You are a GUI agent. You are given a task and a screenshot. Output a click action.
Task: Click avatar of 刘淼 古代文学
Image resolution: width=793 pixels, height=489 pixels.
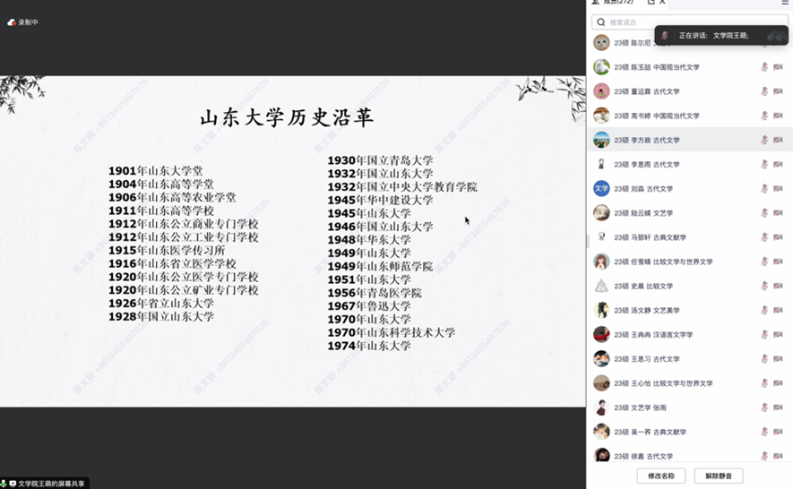coord(601,189)
